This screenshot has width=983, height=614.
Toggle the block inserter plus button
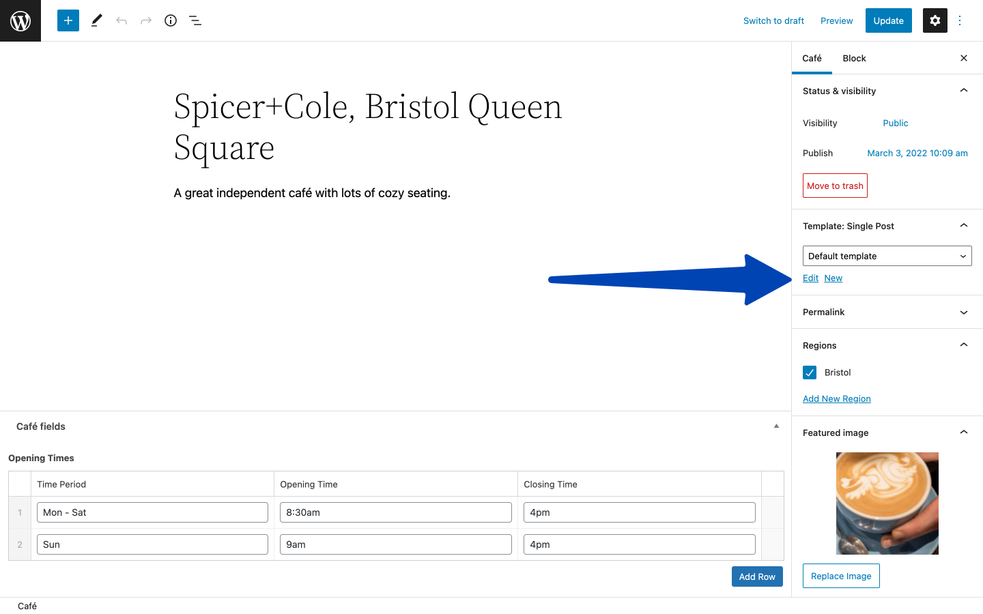(x=68, y=20)
